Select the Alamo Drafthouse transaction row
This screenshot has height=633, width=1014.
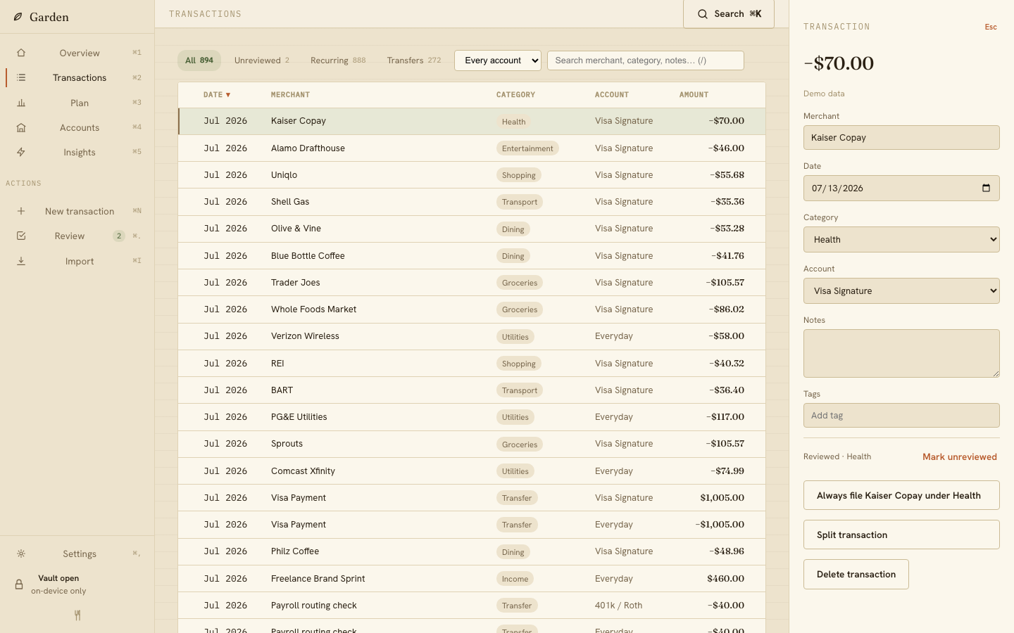[x=472, y=148]
